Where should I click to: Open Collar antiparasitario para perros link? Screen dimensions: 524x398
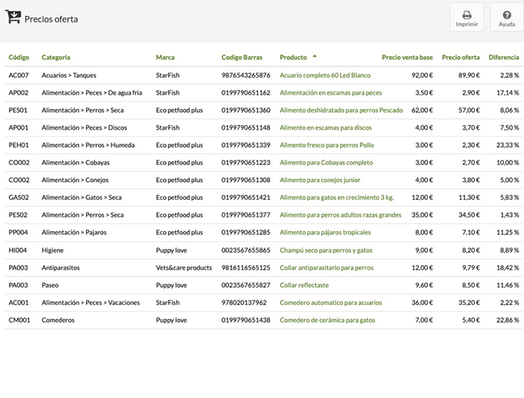coord(327,268)
